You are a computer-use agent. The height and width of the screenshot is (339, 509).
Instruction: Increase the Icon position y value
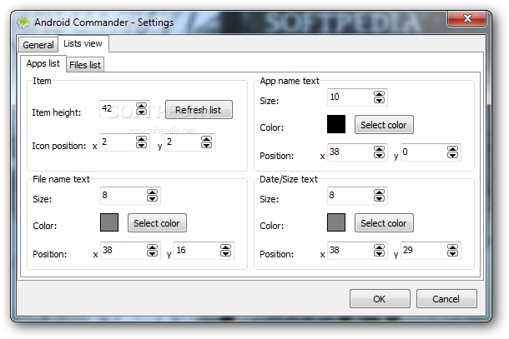coord(206,139)
